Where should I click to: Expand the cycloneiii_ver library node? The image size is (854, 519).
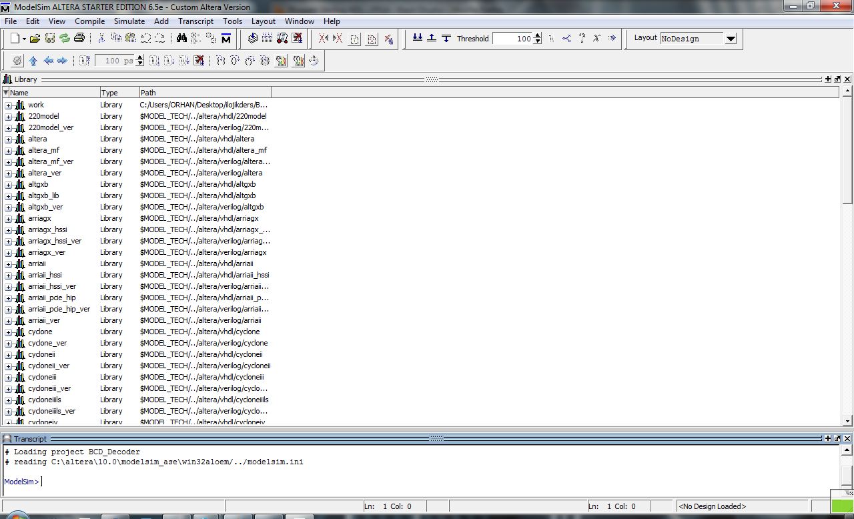pyautogui.click(x=8, y=389)
